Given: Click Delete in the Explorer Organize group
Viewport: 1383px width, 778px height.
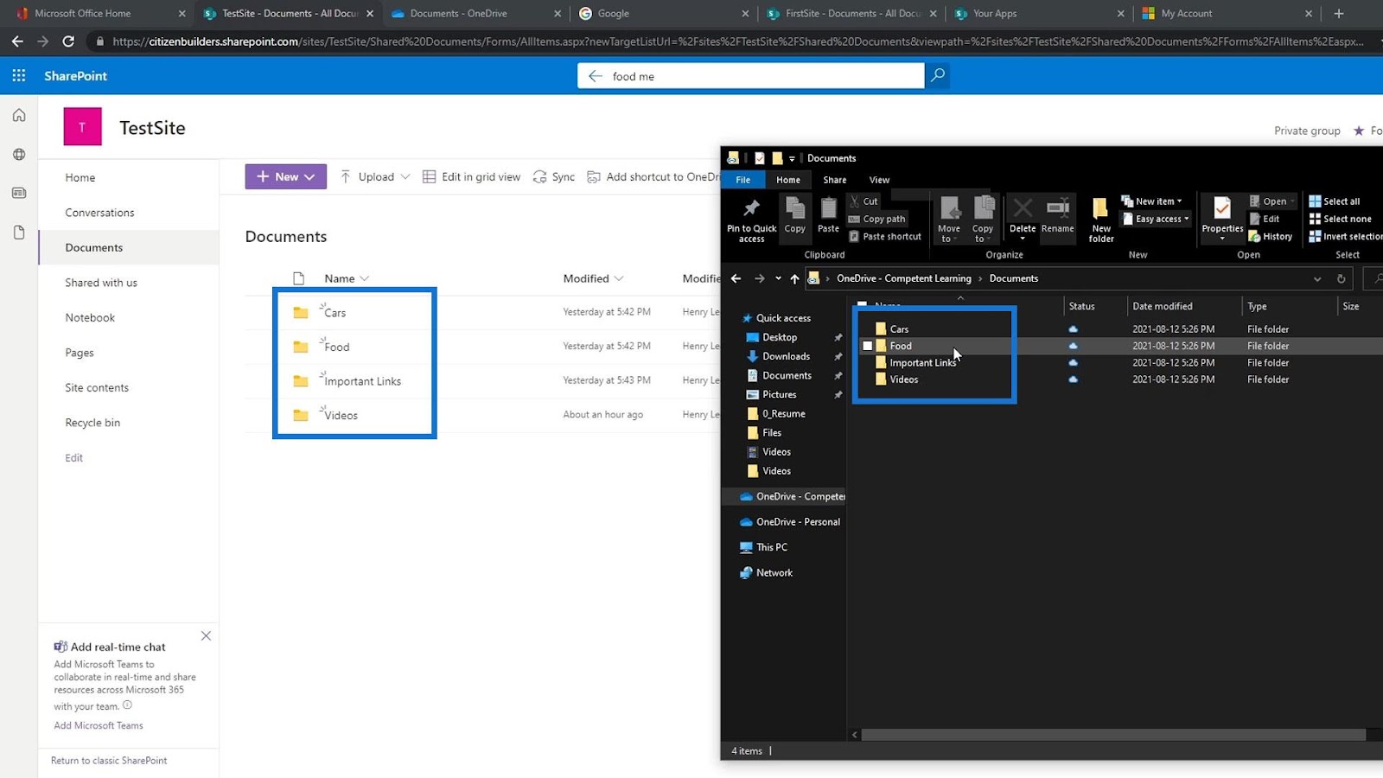Looking at the screenshot, I should pyautogui.click(x=1023, y=218).
